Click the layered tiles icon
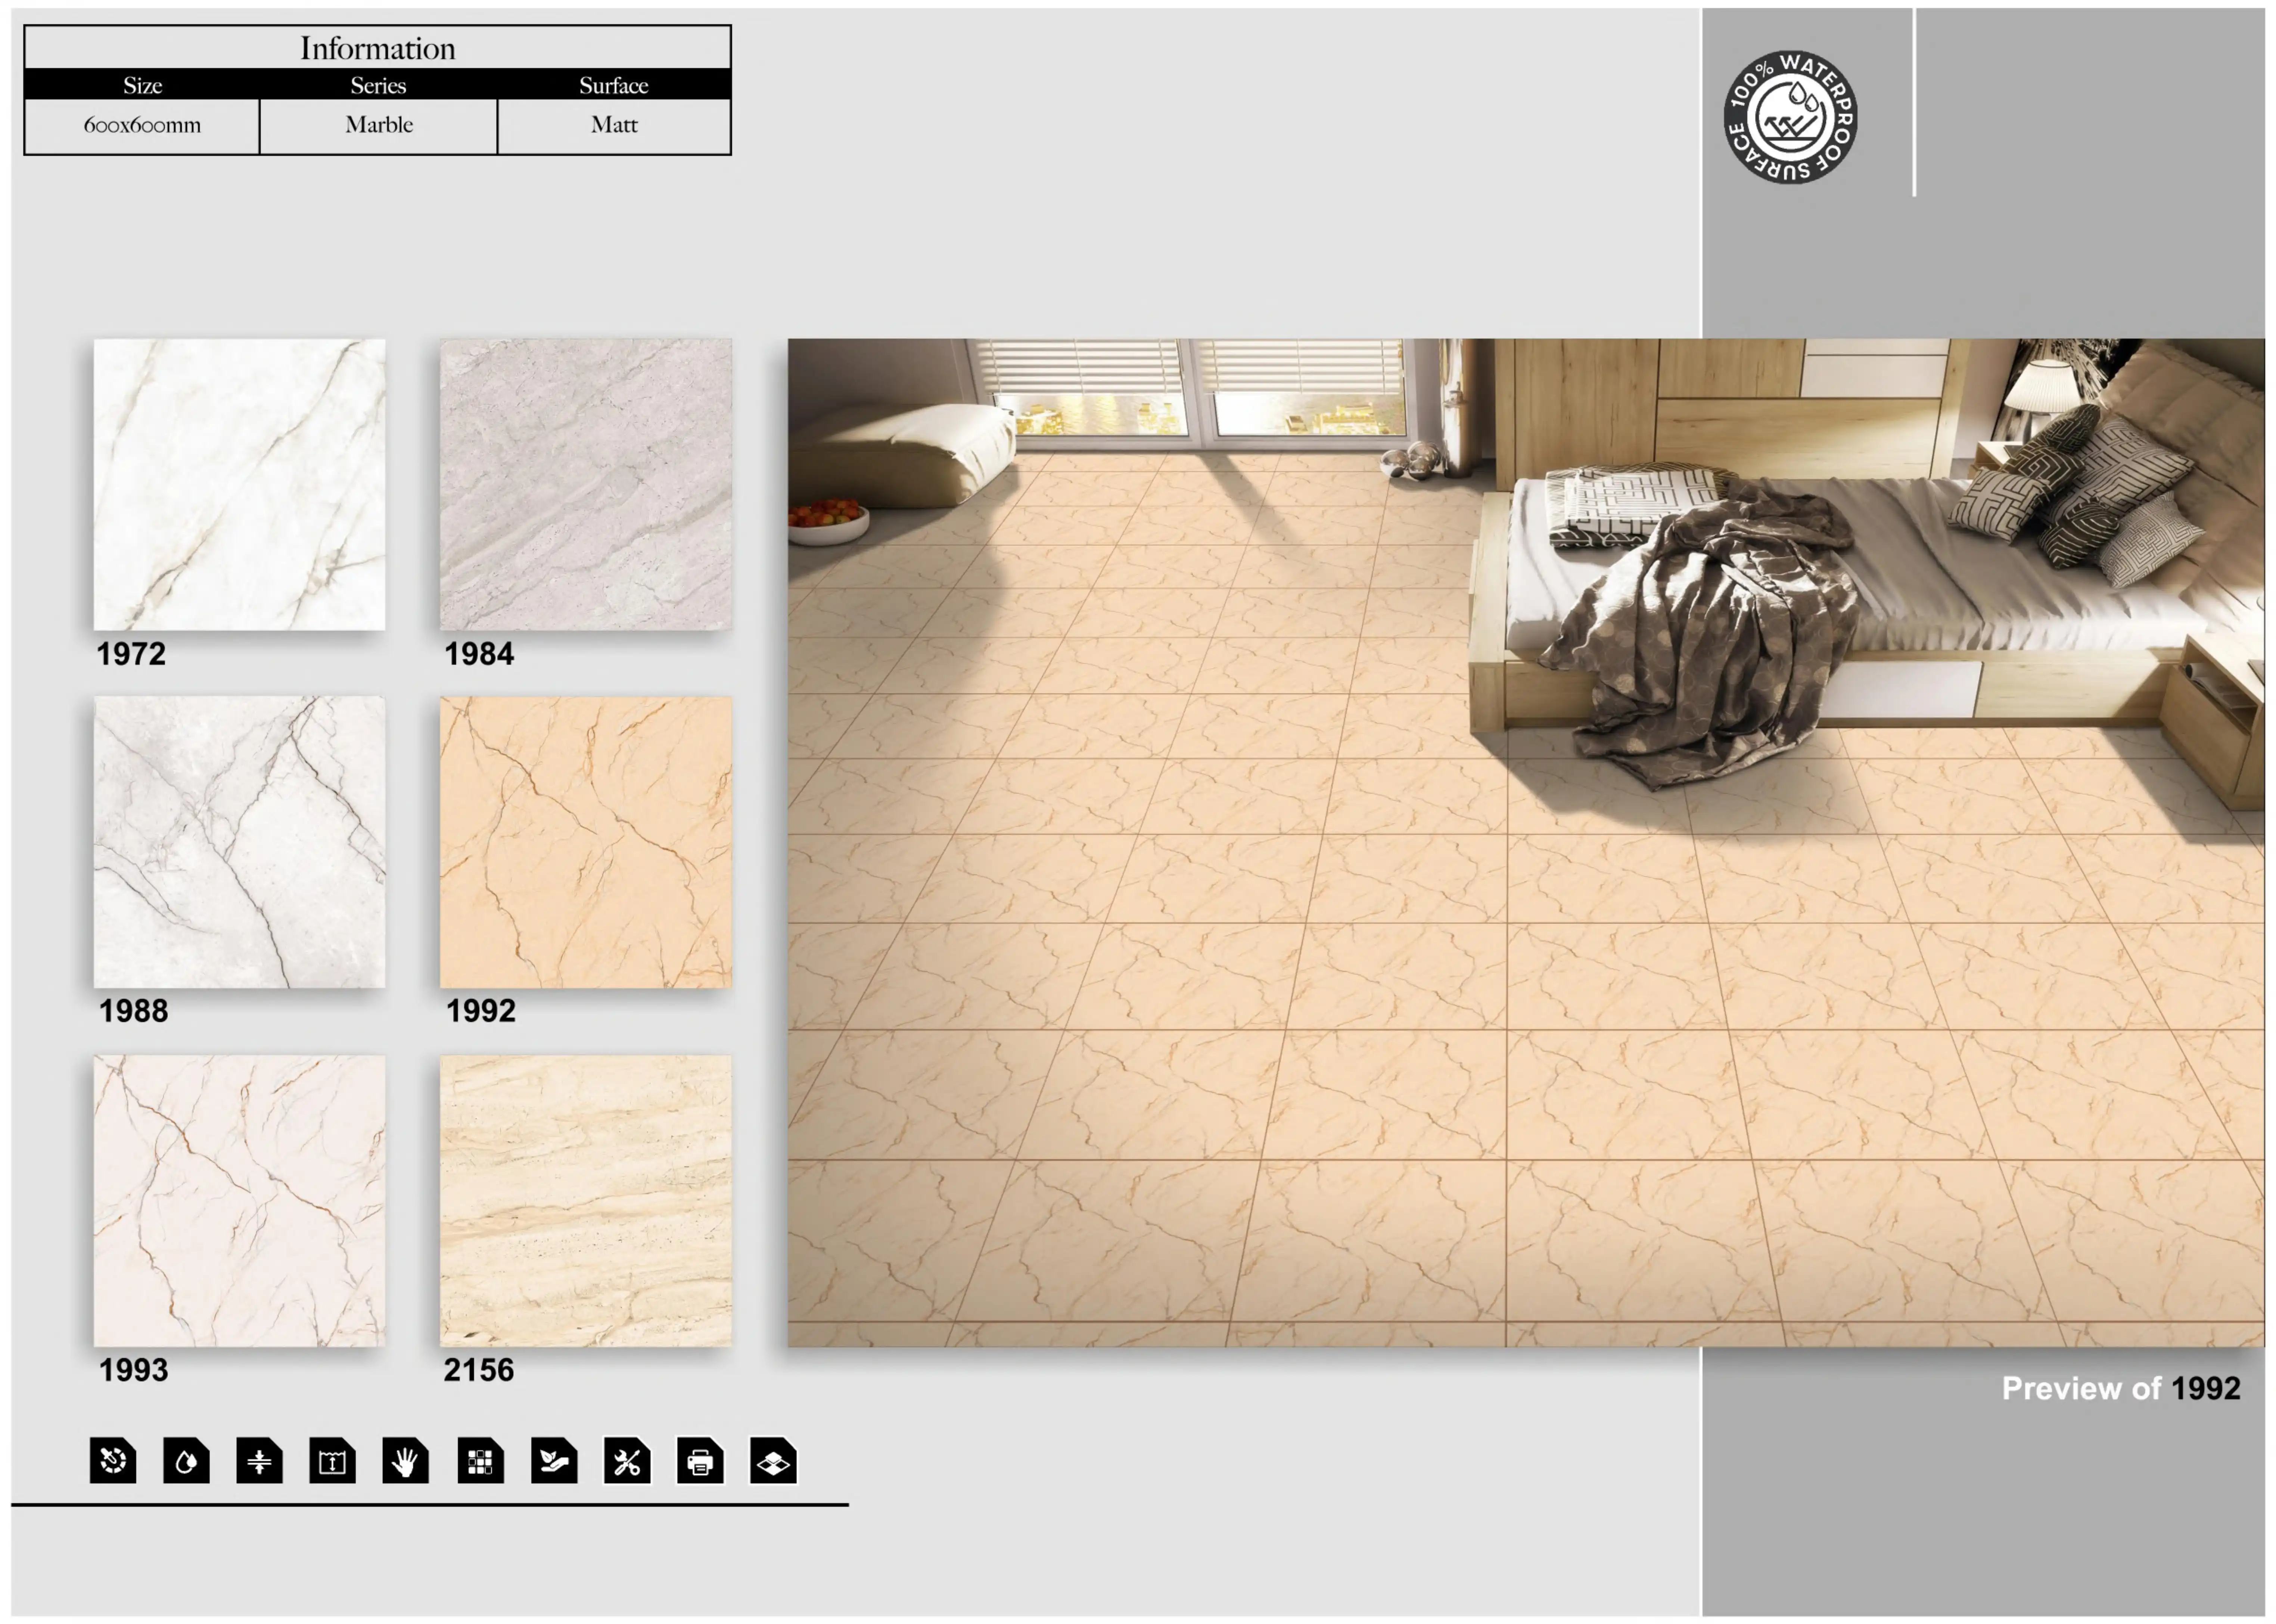This screenshot has width=2276, height=1624. [x=773, y=1461]
